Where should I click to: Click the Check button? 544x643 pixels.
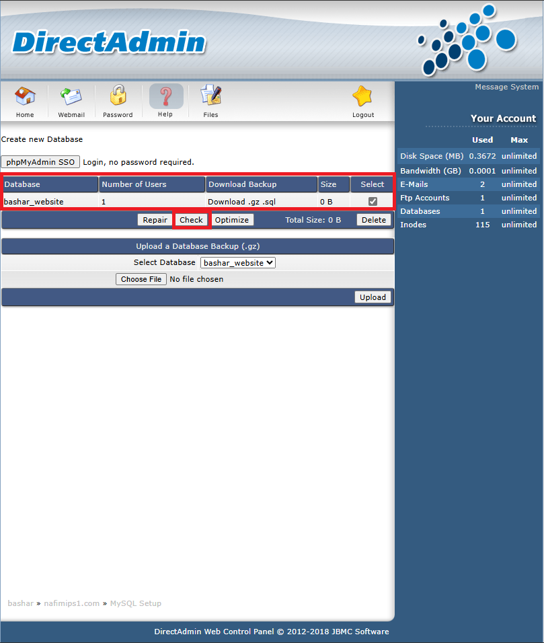[192, 220]
